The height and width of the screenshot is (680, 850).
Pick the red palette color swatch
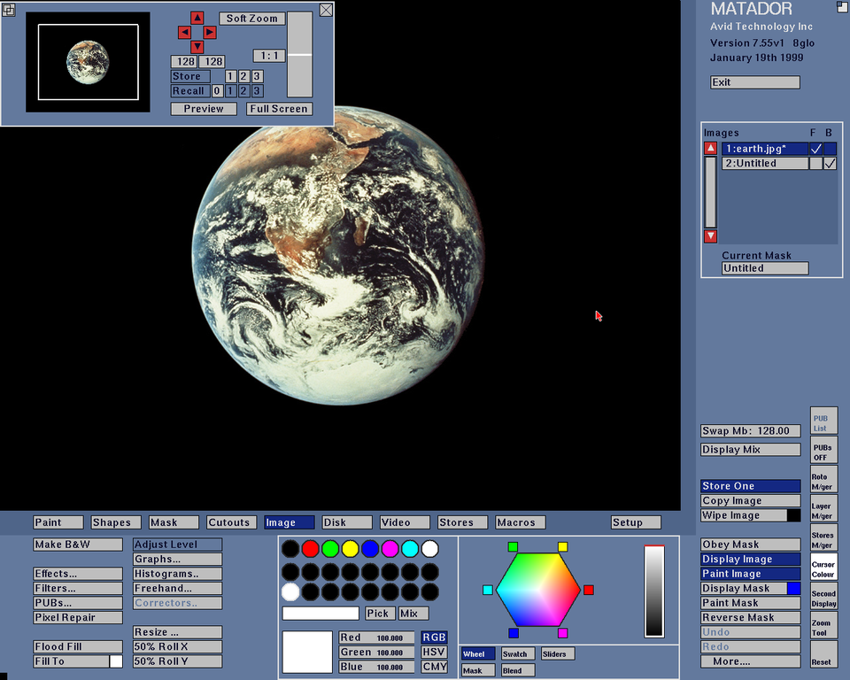[310, 549]
